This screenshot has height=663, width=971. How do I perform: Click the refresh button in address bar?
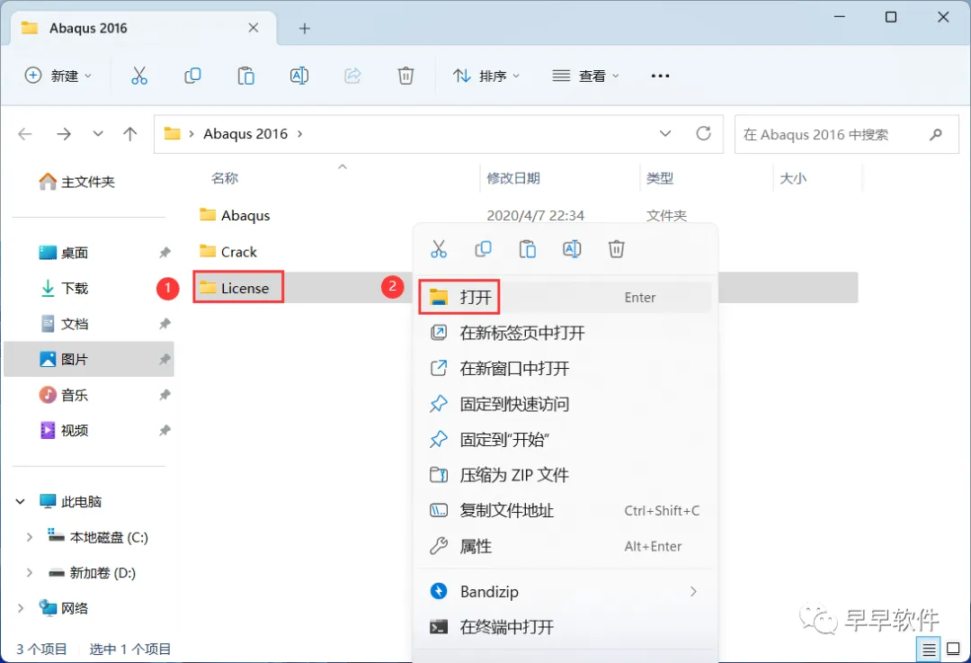tap(703, 134)
